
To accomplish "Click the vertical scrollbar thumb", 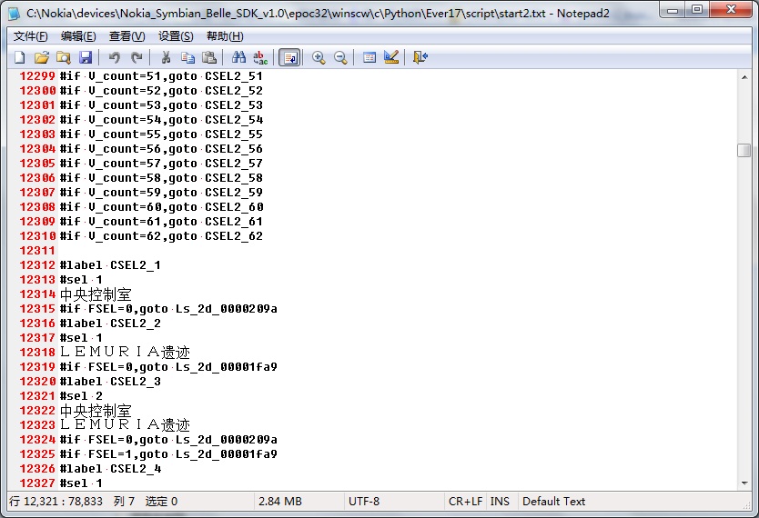I will click(x=744, y=150).
